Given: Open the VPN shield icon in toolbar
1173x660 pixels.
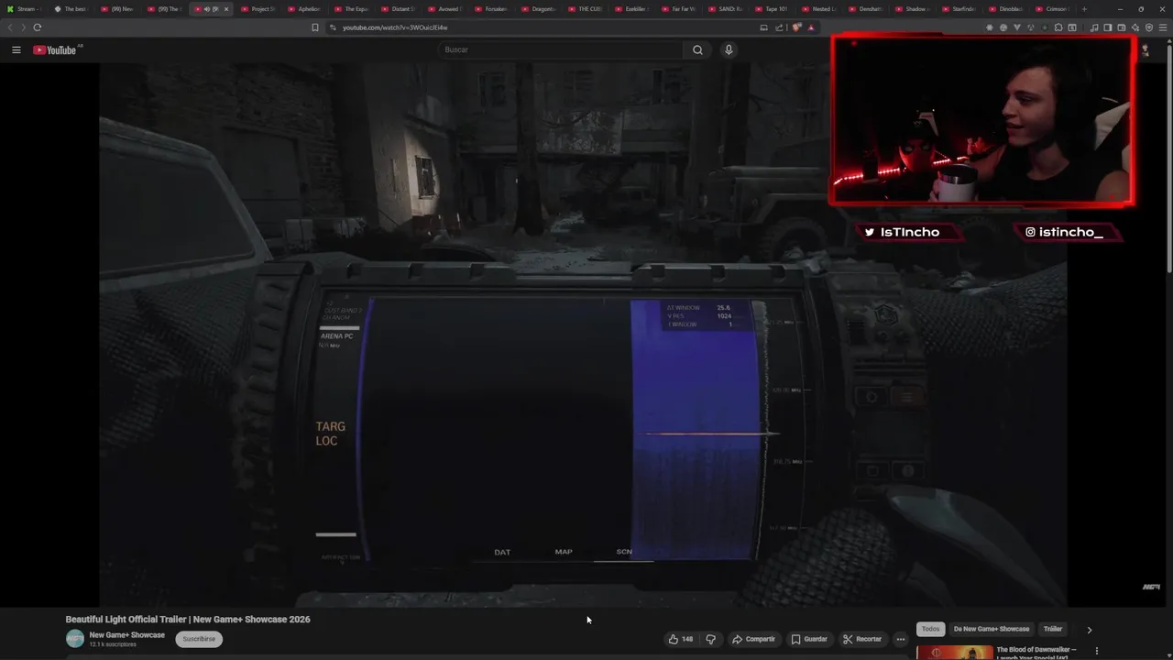Looking at the screenshot, I should click(x=1149, y=27).
